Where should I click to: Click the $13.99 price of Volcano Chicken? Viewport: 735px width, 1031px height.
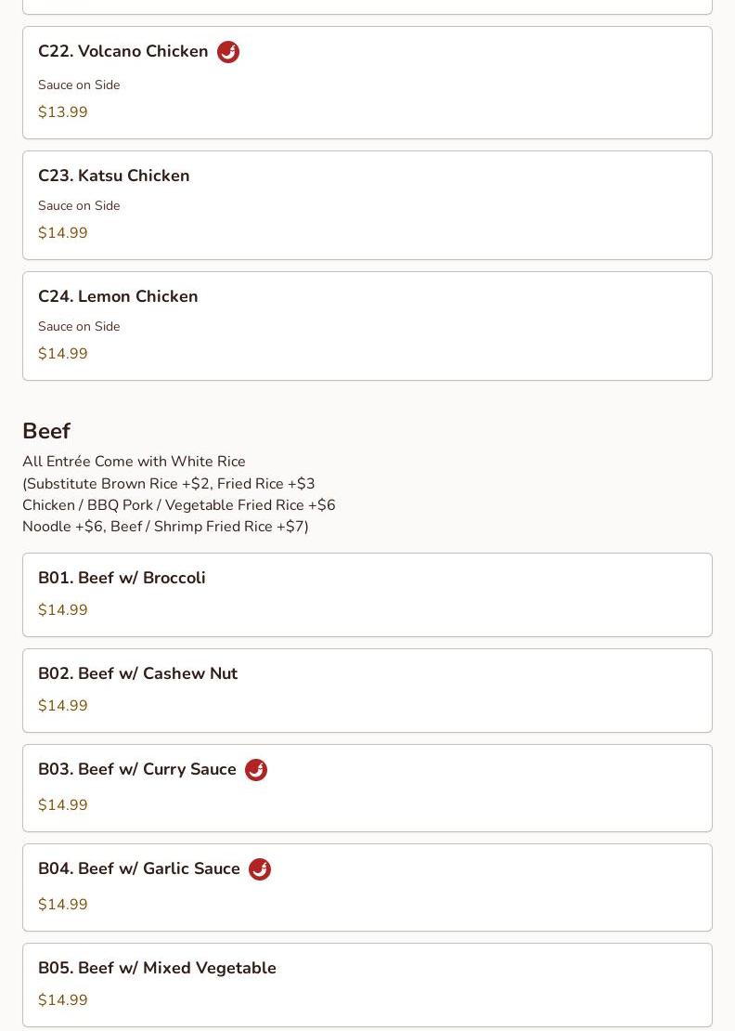(x=63, y=111)
